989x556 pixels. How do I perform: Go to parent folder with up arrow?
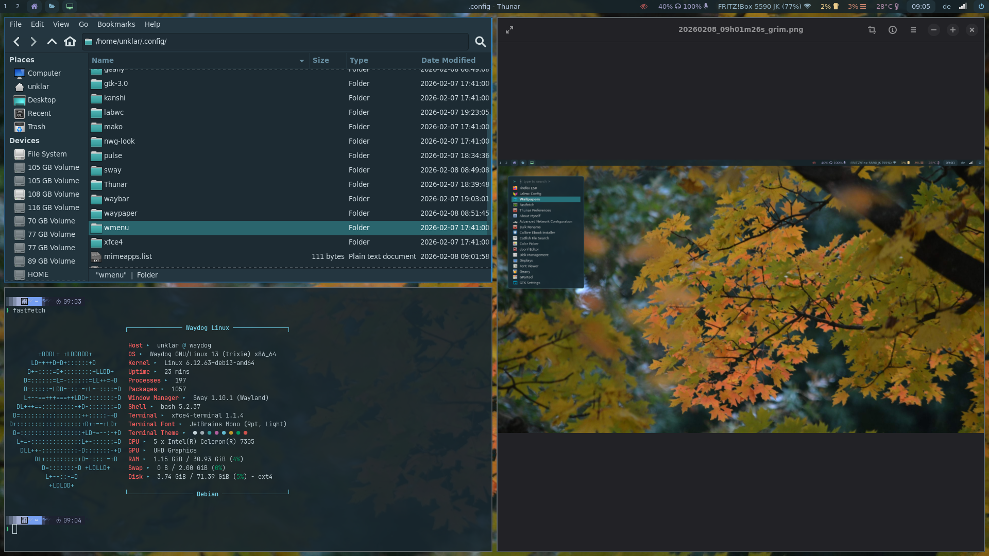pos(52,42)
